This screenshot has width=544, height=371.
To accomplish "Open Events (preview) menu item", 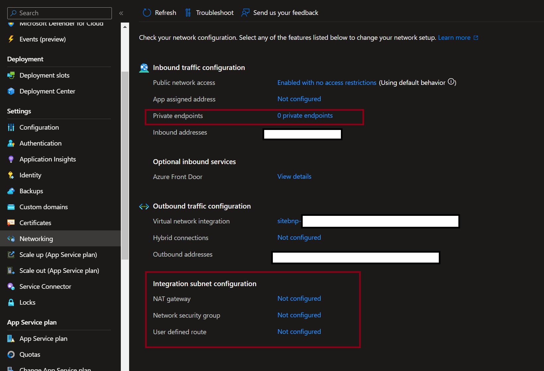I will (x=42, y=39).
